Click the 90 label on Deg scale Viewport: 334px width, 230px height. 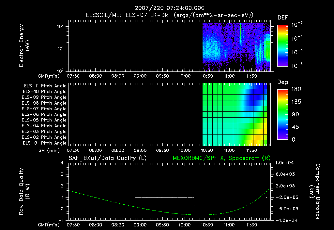[x=296, y=115]
